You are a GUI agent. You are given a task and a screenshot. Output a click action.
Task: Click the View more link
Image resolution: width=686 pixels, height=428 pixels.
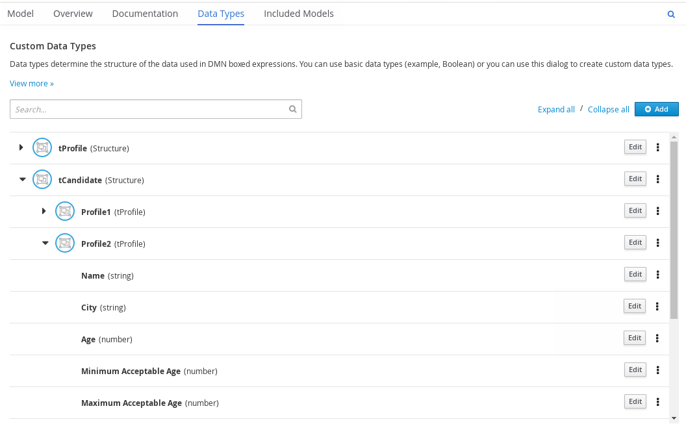pyautogui.click(x=31, y=84)
